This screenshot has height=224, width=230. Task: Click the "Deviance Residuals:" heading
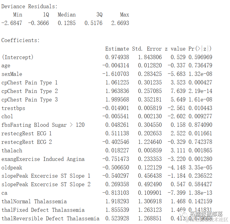pos(29,6)
